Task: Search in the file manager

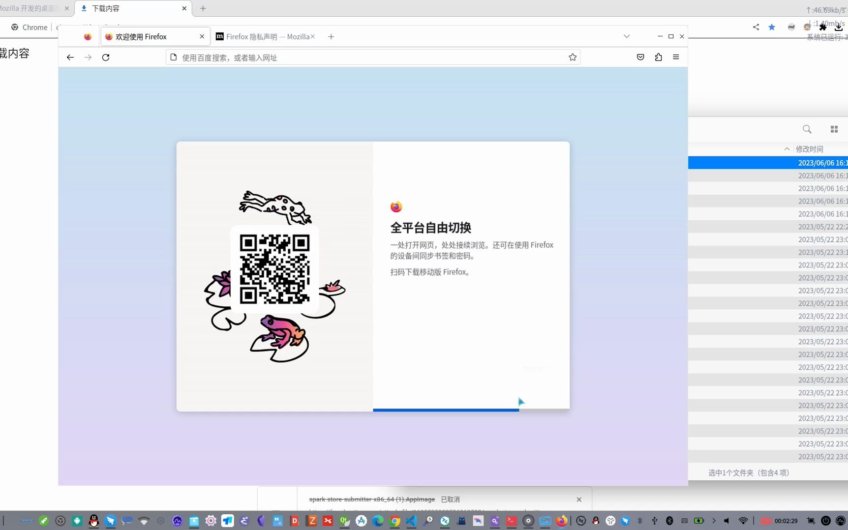Action: [807, 129]
